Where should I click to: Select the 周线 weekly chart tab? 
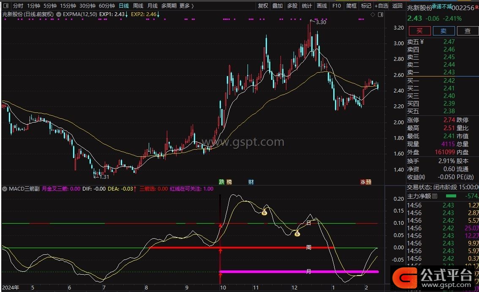[x=138, y=5]
